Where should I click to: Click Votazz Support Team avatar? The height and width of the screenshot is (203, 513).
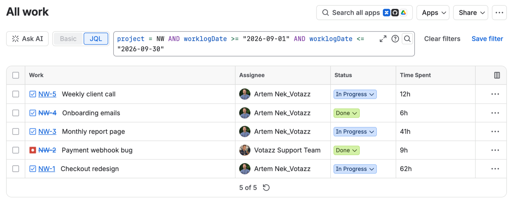click(x=245, y=150)
